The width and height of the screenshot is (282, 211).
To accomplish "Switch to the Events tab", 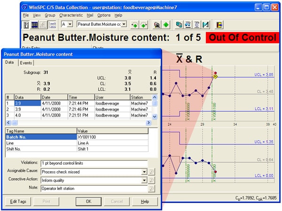I will [26, 62].
